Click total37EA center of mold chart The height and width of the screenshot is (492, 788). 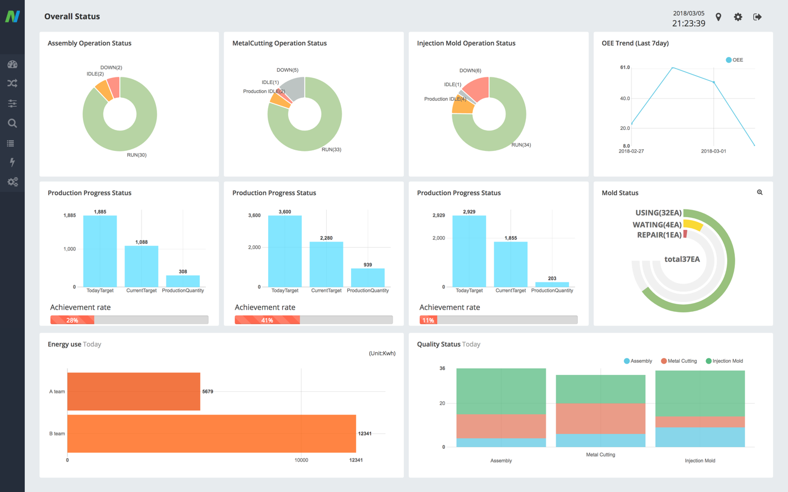[682, 259]
